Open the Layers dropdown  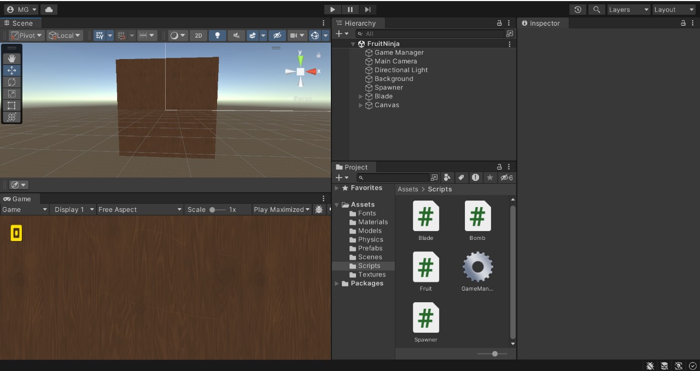628,9
